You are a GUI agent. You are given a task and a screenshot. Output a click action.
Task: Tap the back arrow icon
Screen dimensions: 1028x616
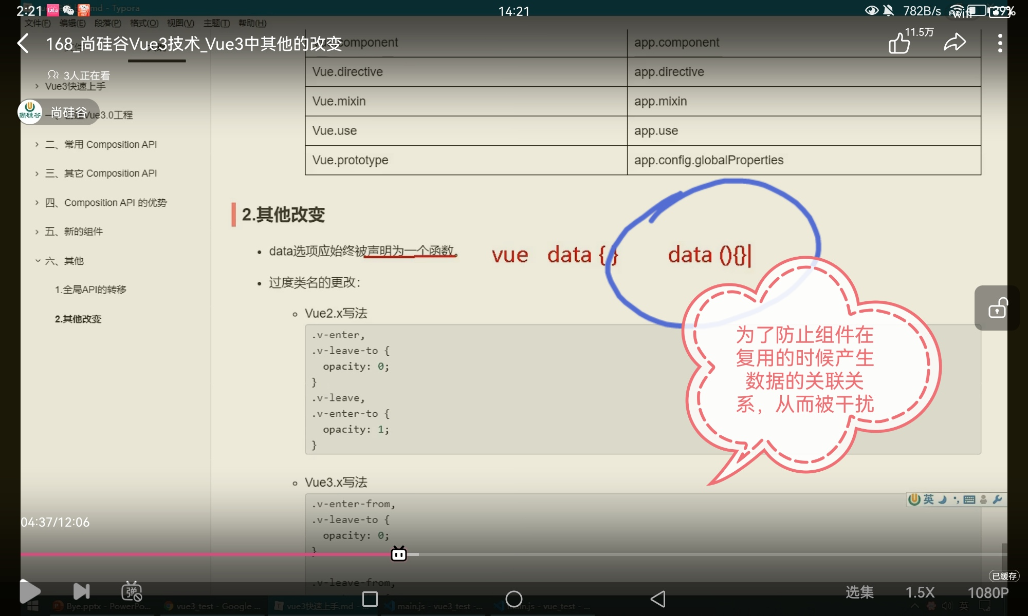coord(23,44)
